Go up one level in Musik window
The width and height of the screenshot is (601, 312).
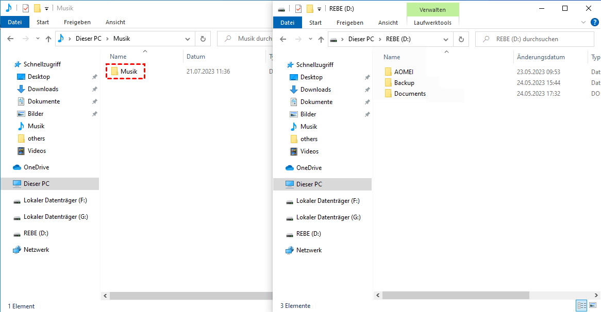pyautogui.click(x=48, y=39)
